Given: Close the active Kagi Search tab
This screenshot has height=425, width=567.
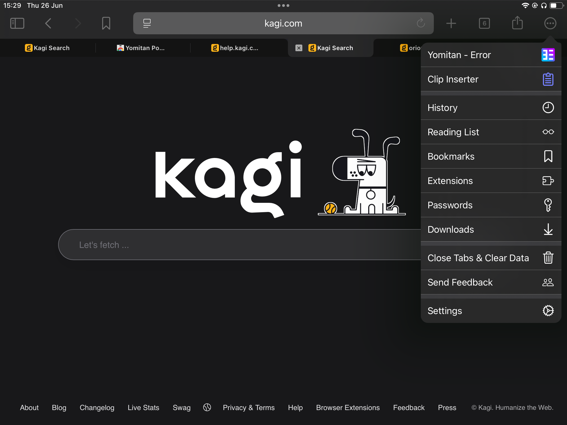Looking at the screenshot, I should coord(299,48).
